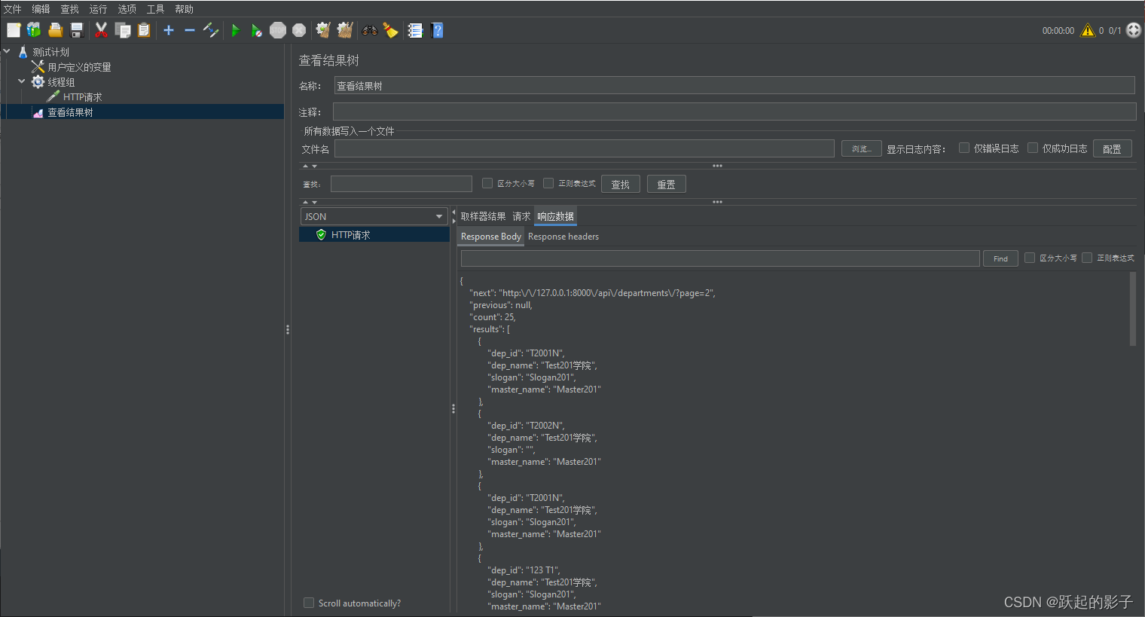Click the Copy toolbar icon
The height and width of the screenshot is (617, 1145).
[x=123, y=30]
